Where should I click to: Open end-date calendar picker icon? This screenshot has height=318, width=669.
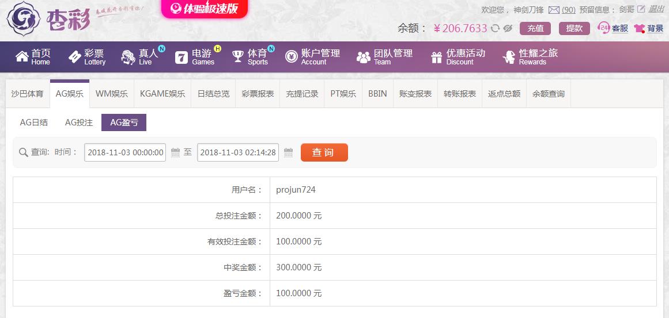[x=289, y=152]
